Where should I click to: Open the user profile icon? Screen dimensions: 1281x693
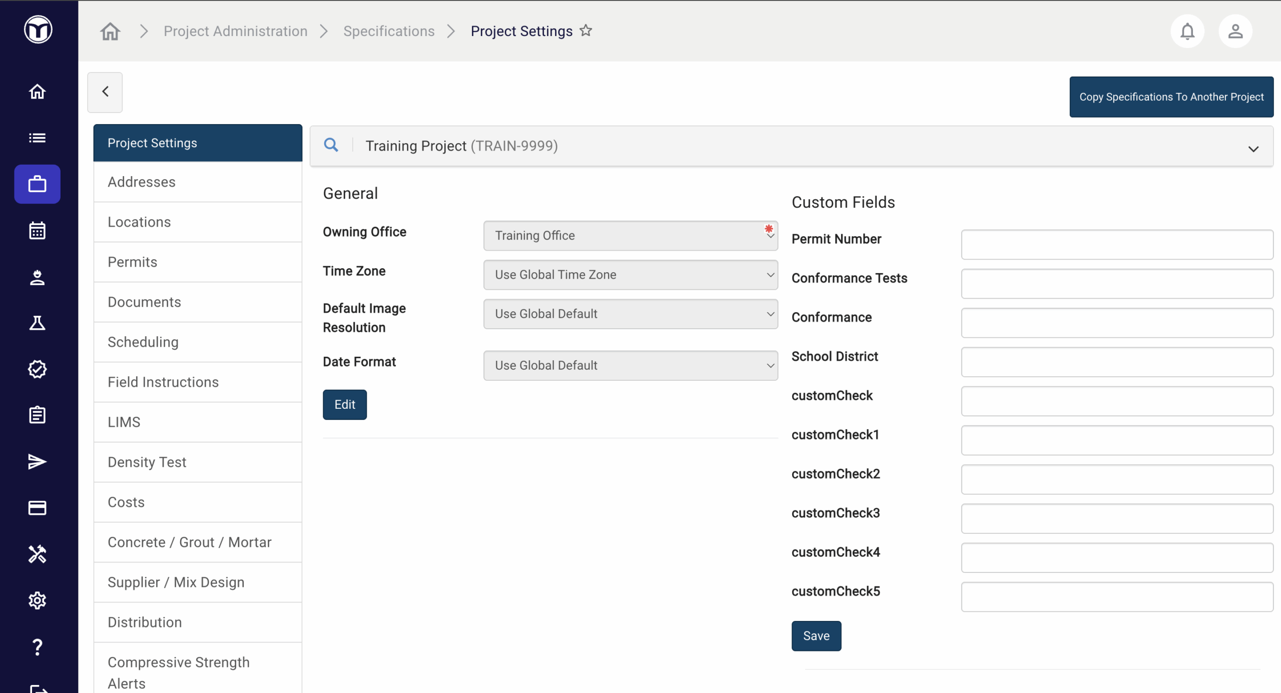click(x=1235, y=32)
